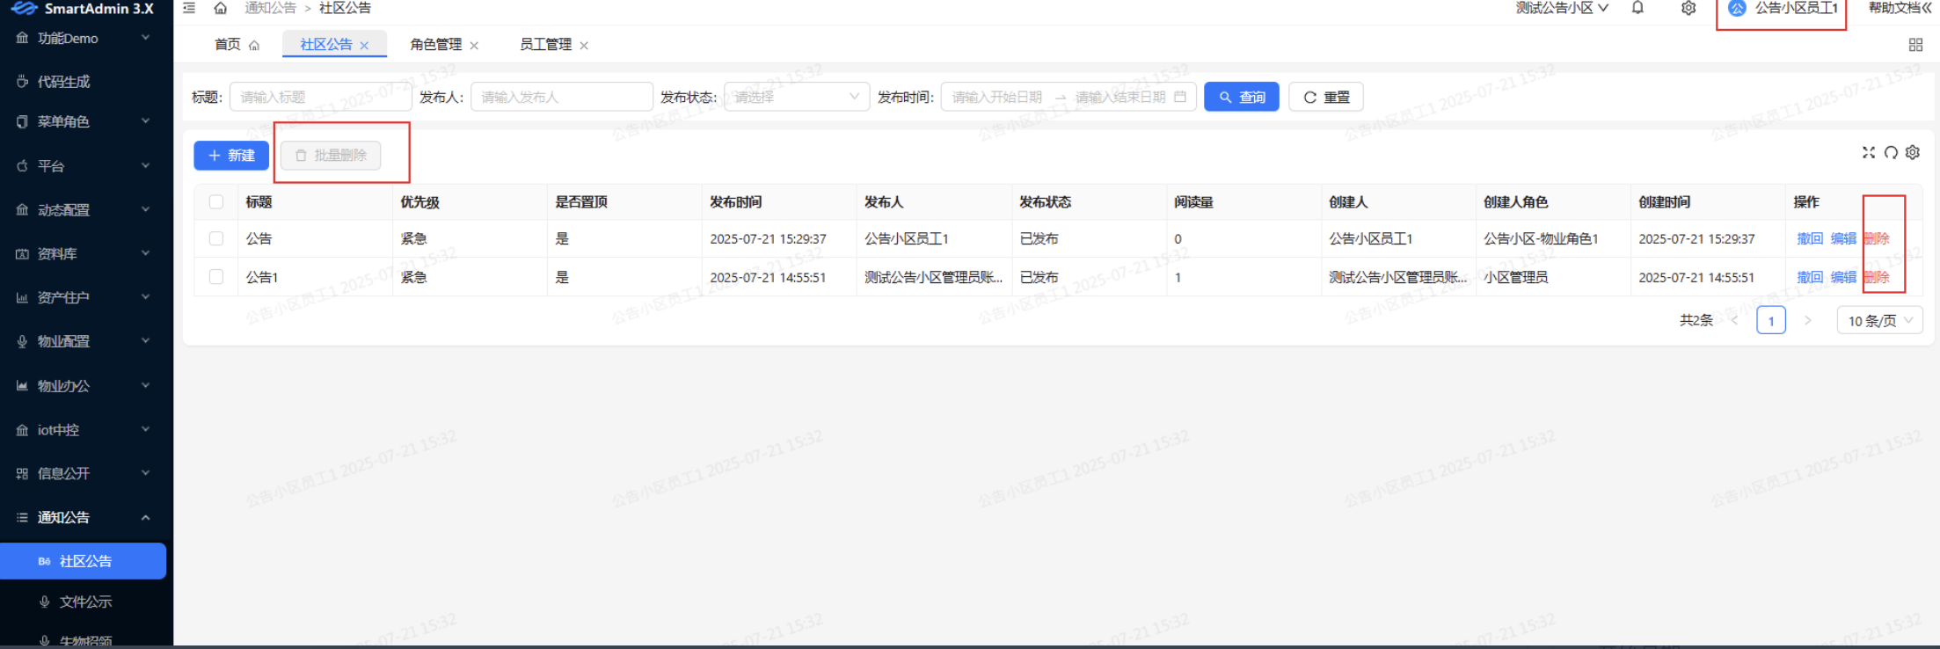Image resolution: width=1940 pixels, height=649 pixels.
Task: Click 撤回 for the 公告1 row
Action: [1810, 277]
